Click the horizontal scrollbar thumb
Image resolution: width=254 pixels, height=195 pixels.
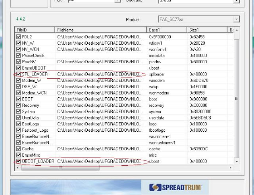coord(60,168)
